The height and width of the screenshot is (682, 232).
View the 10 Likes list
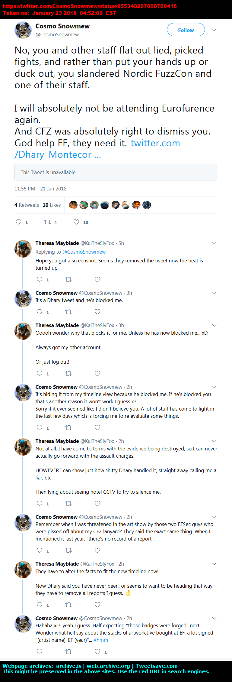pyautogui.click(x=52, y=205)
